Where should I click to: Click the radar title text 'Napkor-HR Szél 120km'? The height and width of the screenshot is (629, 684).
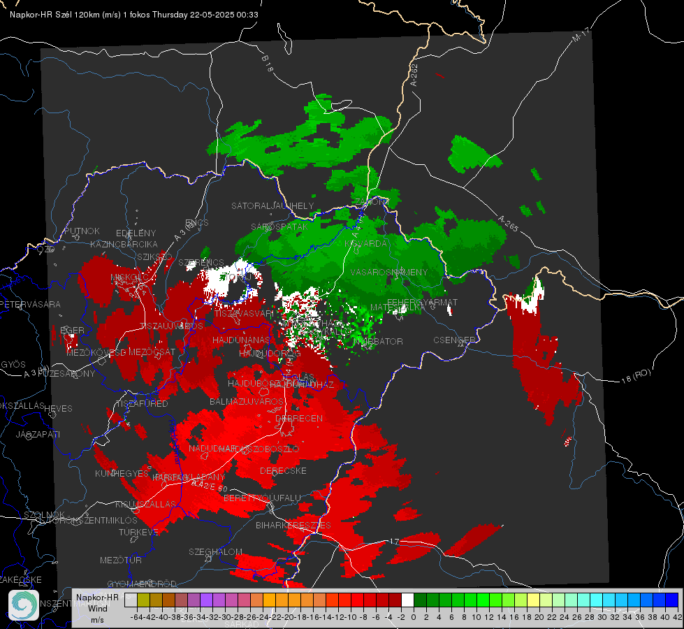pyautogui.click(x=54, y=15)
